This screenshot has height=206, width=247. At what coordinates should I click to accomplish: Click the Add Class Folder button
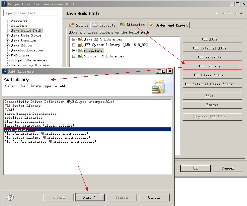point(212,75)
